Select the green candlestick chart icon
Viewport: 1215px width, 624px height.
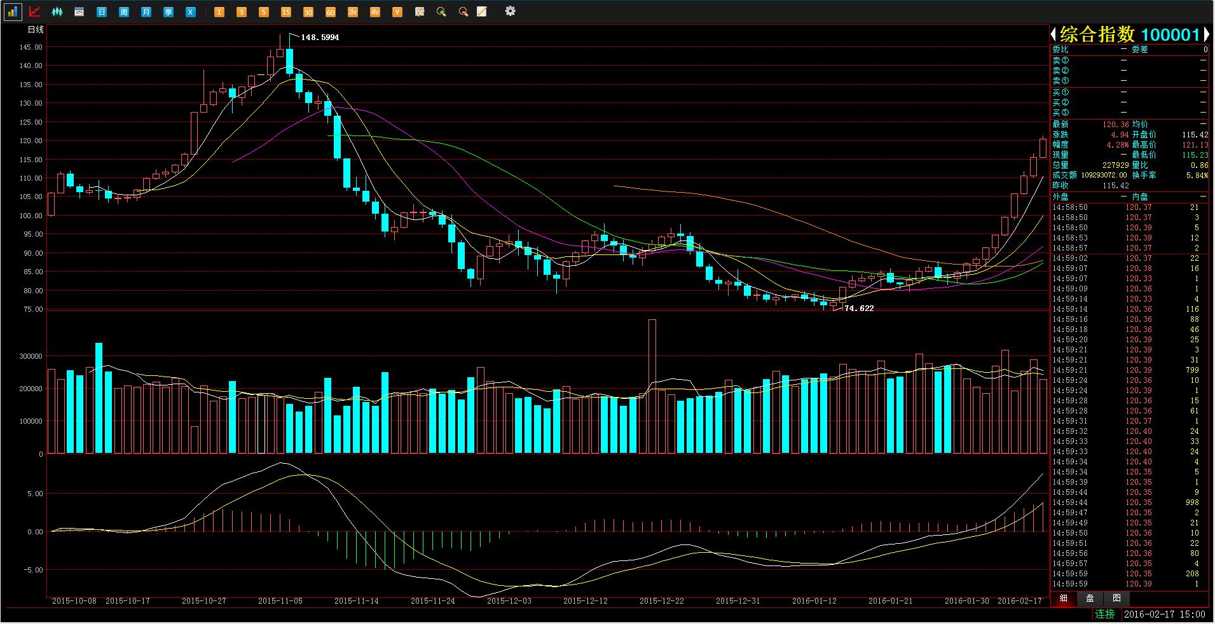tap(57, 11)
